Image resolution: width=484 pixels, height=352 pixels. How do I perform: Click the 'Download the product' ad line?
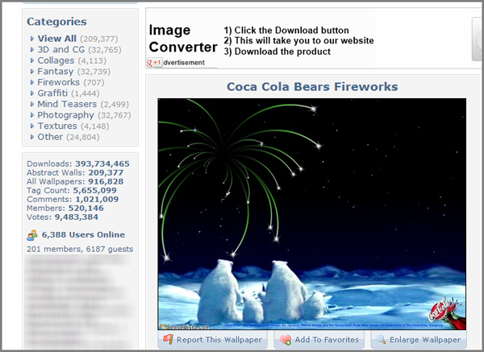(277, 52)
